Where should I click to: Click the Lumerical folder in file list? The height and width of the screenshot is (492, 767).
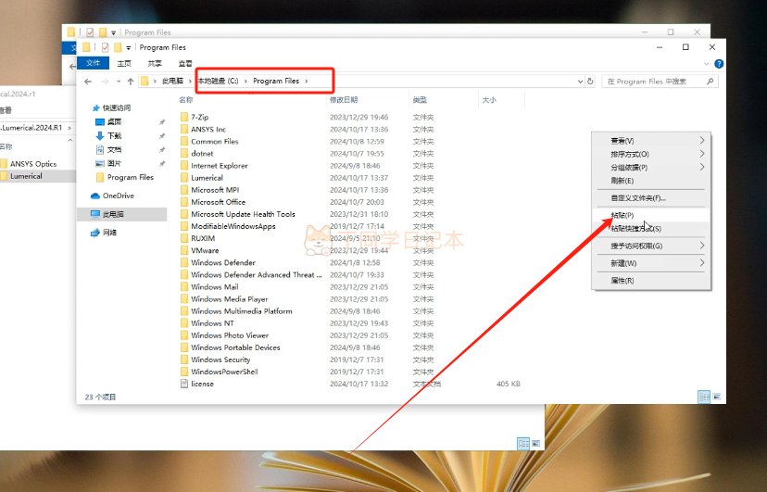pyautogui.click(x=207, y=178)
